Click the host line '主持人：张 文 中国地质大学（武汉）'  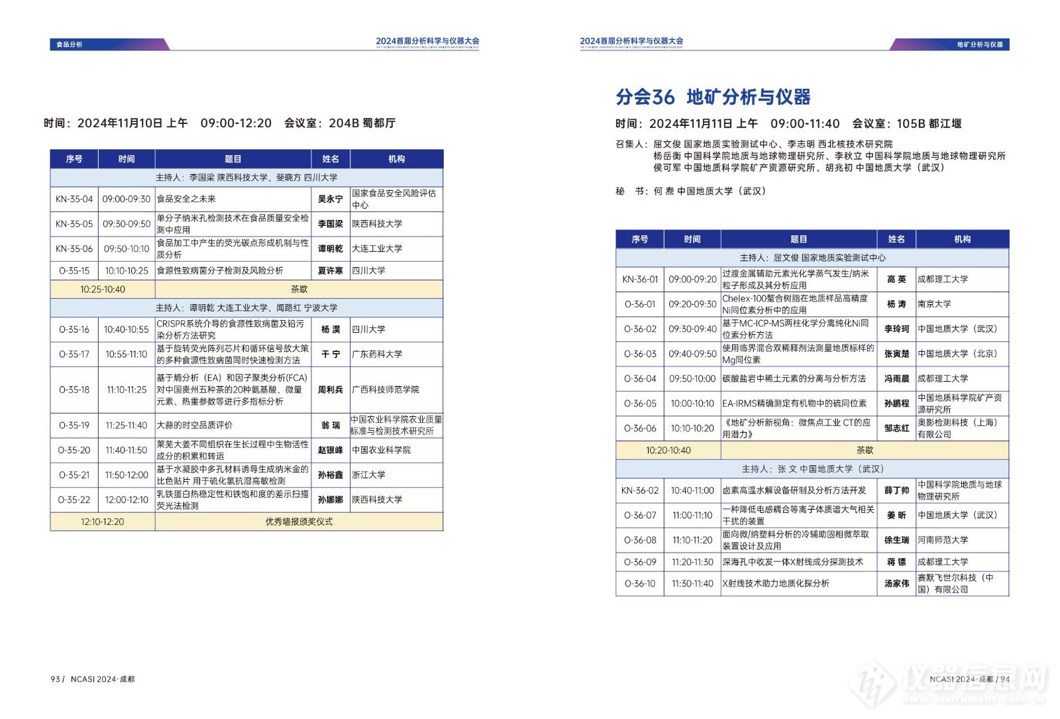tap(812, 469)
